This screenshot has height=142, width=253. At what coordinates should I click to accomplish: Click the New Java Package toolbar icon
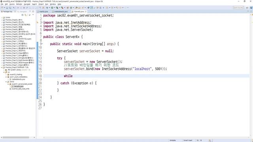(68, 7)
